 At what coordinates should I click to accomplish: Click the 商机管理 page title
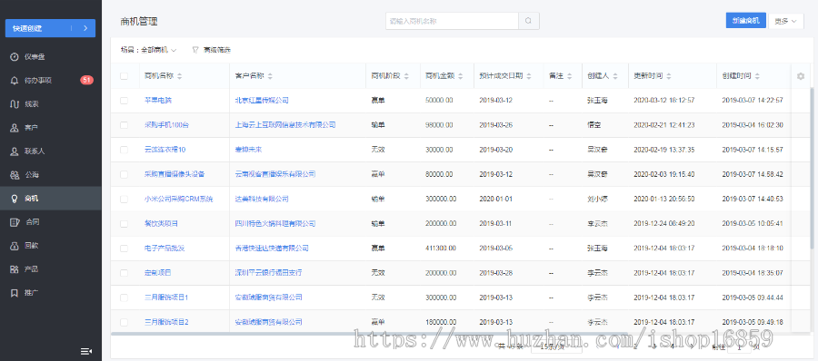pos(139,22)
